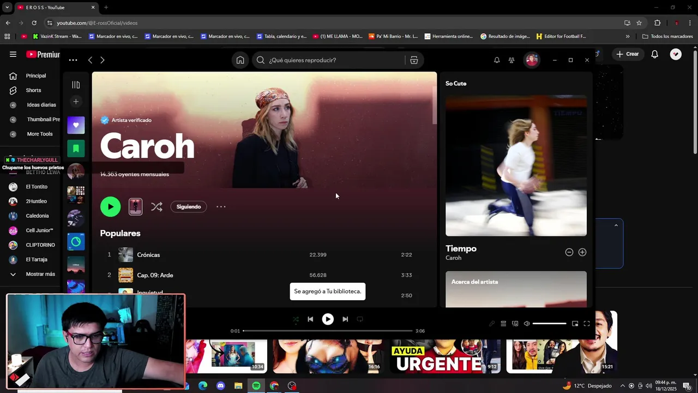Go forward in Spotify navigation
Image resolution: width=698 pixels, height=393 pixels.
102,60
